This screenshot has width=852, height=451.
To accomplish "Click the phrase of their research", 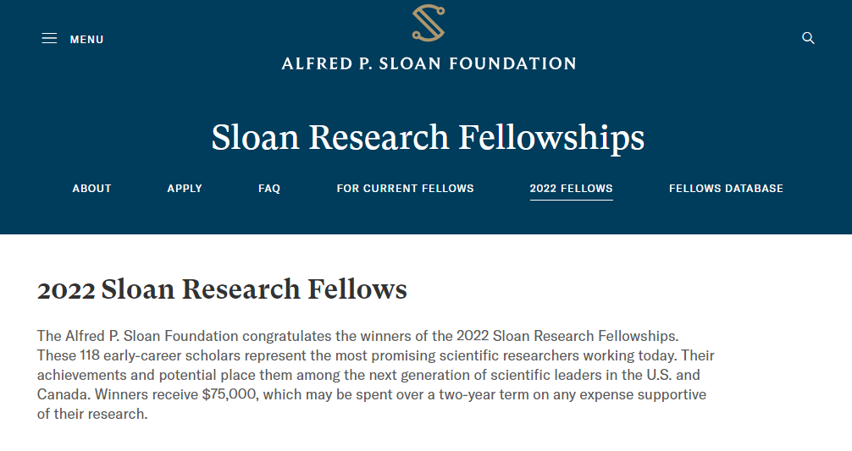I will pyautogui.click(x=91, y=414).
